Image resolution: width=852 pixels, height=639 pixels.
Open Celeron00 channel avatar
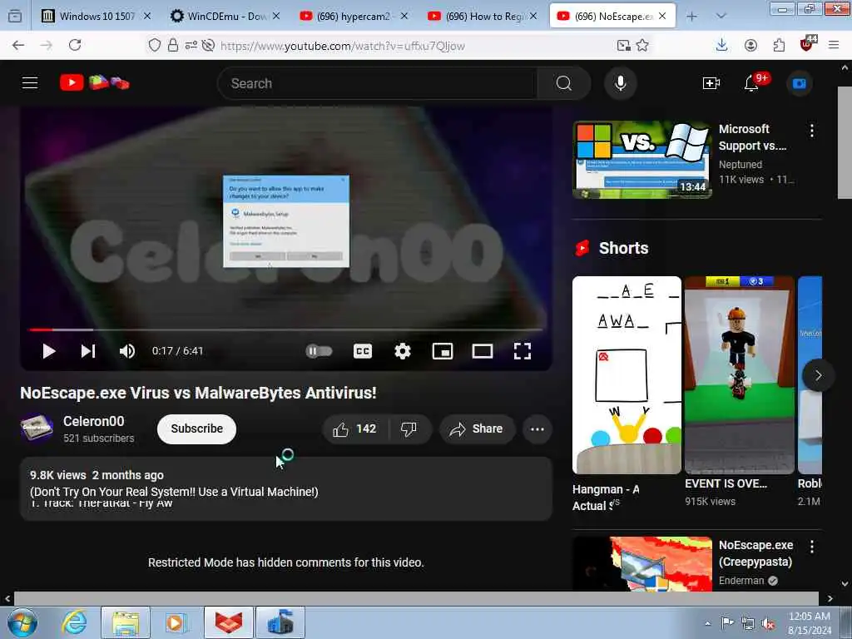click(x=37, y=428)
